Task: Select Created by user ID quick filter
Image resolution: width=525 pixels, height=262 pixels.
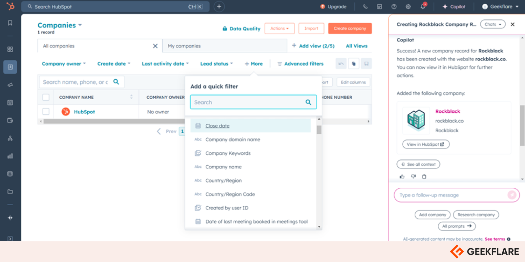Action: (251, 208)
